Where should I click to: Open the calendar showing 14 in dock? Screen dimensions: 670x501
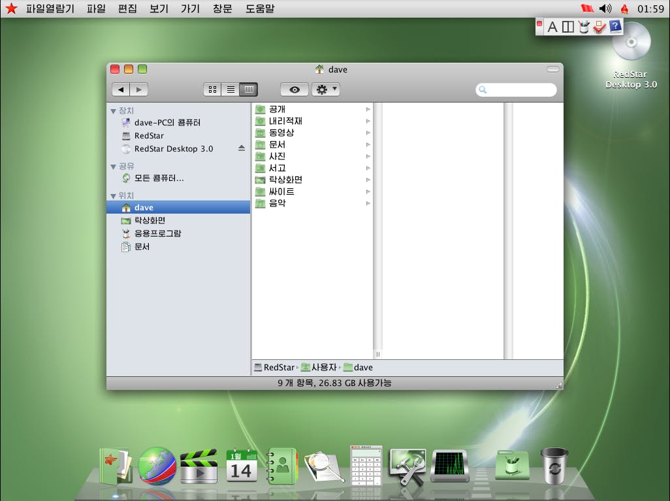coord(242,465)
